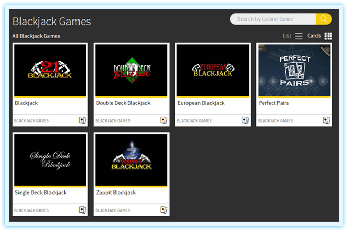The height and width of the screenshot is (231, 347).
Task: Click Blackjack Games category under European Blackjack
Action: tap(194, 120)
